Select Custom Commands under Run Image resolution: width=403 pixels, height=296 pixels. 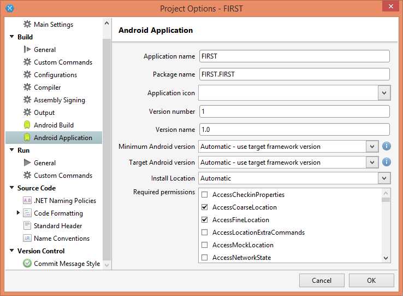63,176
